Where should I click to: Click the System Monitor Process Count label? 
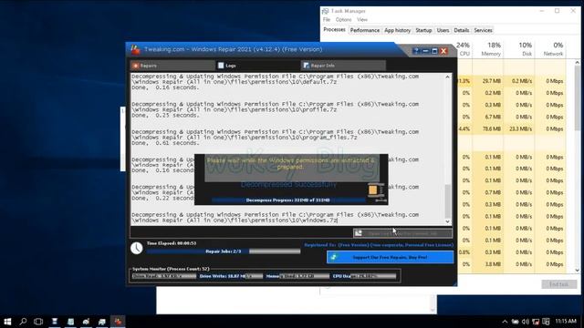tap(171, 269)
